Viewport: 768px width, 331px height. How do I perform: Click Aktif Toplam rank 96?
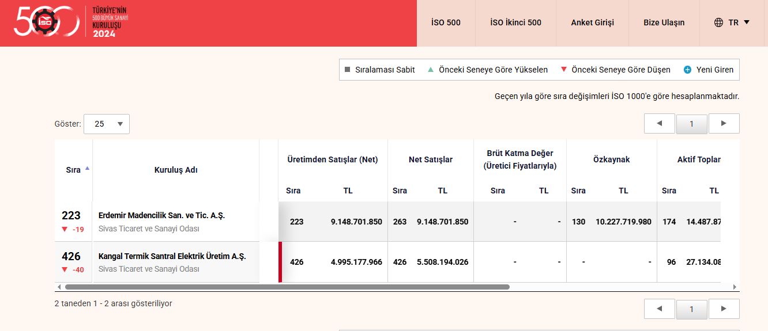(671, 262)
